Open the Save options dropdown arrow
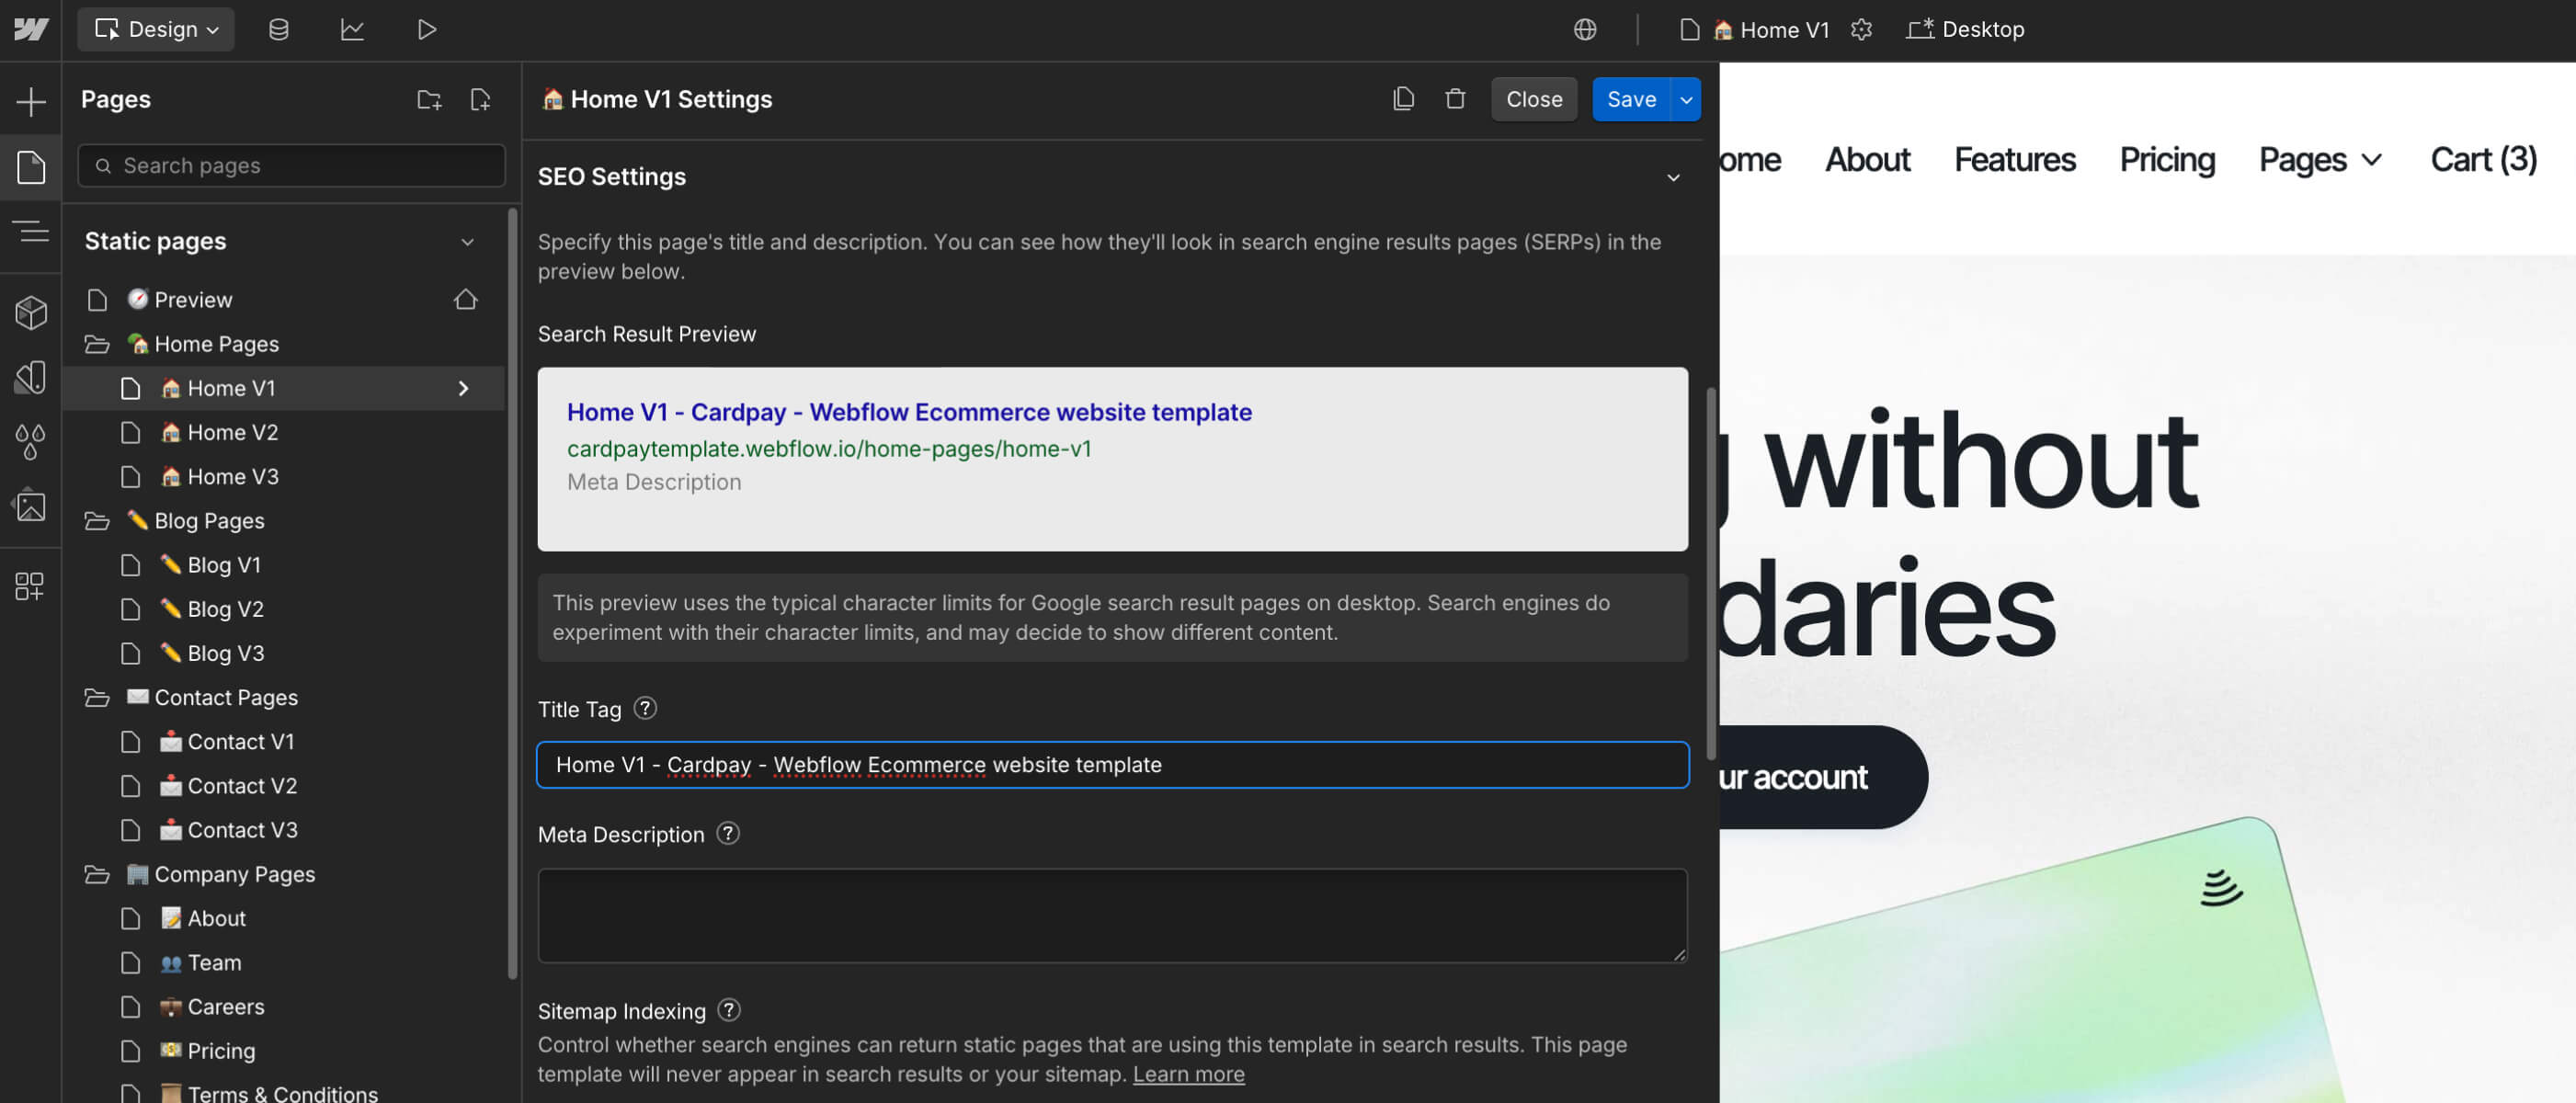The height and width of the screenshot is (1103, 2576). [1686, 99]
